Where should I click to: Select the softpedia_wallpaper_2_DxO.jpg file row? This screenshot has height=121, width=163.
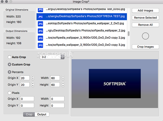click(82, 24)
